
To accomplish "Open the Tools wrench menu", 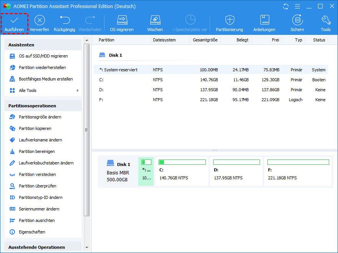I will (325, 20).
